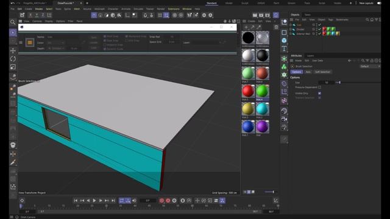The width and height of the screenshot is (390, 219).
Task: Choose the paint brush tool in left toolbar
Action: [13, 162]
